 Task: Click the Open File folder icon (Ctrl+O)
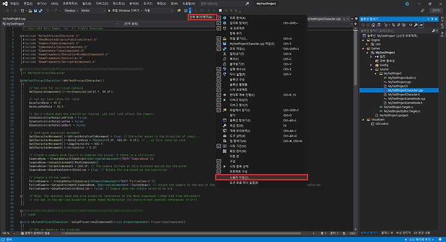point(224,39)
